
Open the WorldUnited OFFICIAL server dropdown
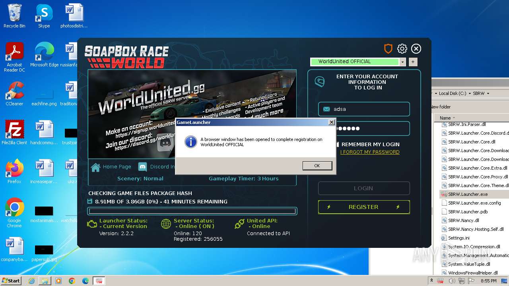point(402,62)
